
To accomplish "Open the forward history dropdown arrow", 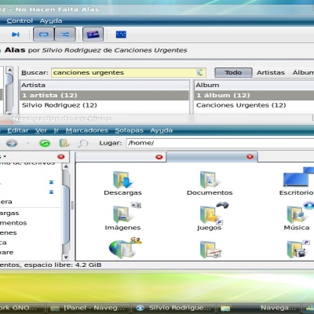I will 27,143.
